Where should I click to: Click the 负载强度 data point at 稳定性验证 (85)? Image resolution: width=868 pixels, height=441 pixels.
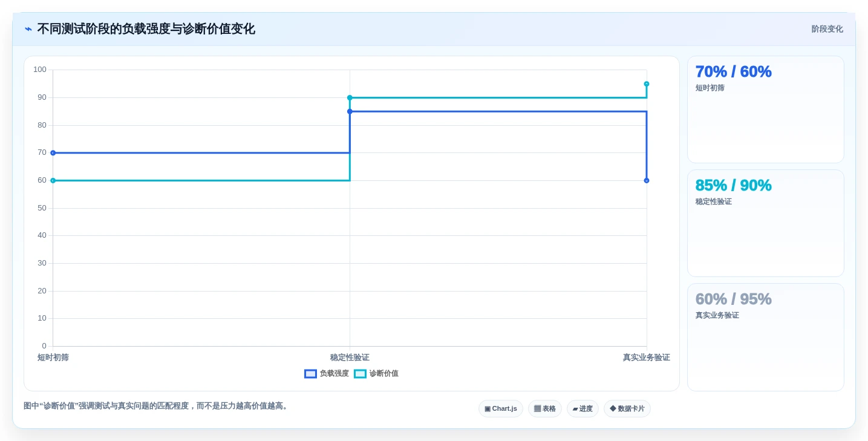coord(350,111)
